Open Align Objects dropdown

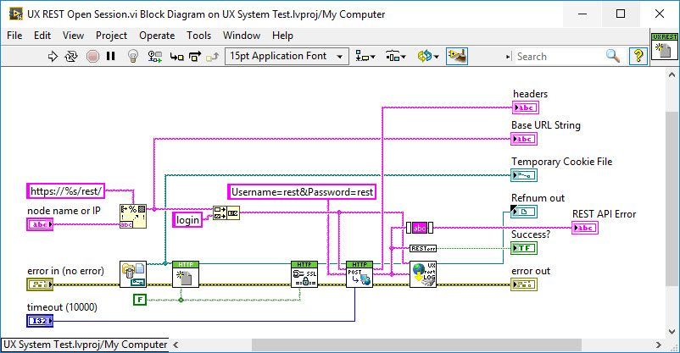click(365, 57)
